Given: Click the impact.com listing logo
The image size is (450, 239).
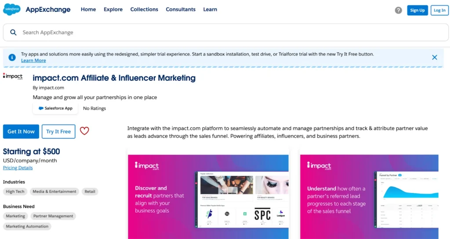Looking at the screenshot, I should 13,76.
